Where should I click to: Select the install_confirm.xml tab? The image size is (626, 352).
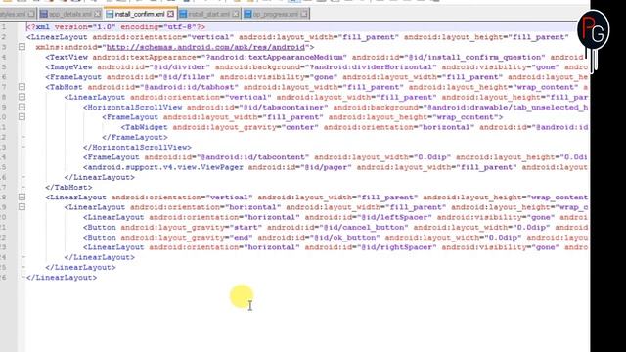(x=140, y=14)
